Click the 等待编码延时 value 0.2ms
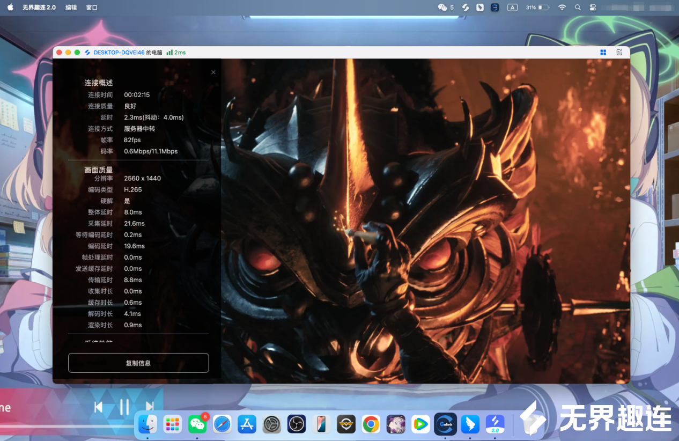Screen dimensions: 679x441 (x=133, y=235)
